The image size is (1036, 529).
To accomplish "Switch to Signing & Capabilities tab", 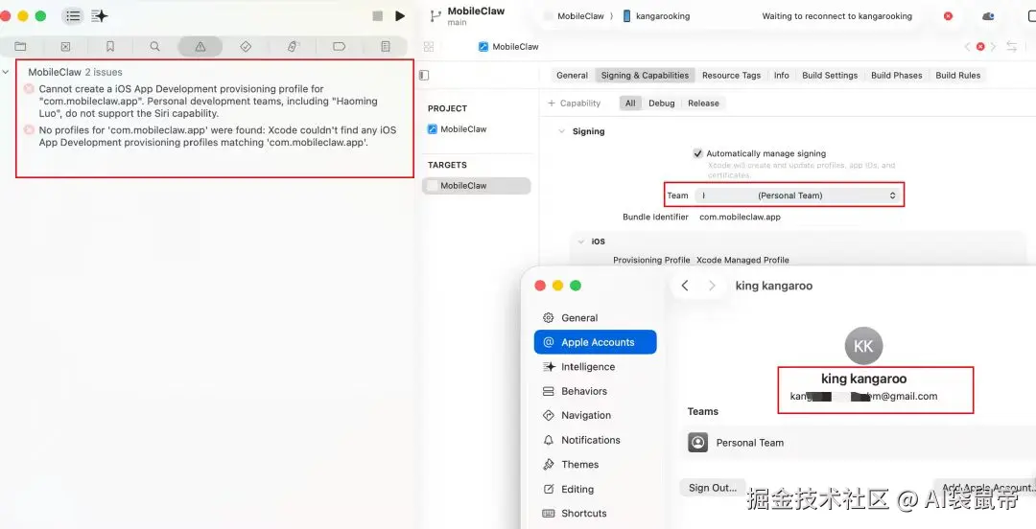I will [x=645, y=76].
